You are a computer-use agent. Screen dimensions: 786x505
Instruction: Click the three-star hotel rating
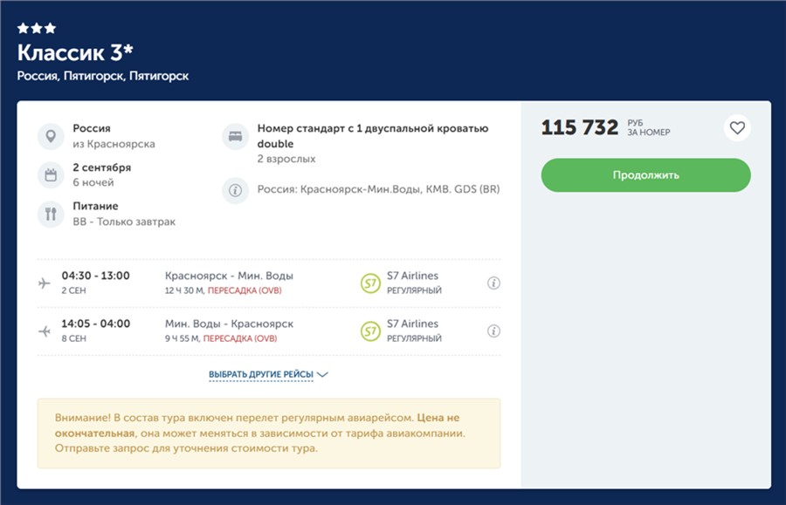pos(37,28)
